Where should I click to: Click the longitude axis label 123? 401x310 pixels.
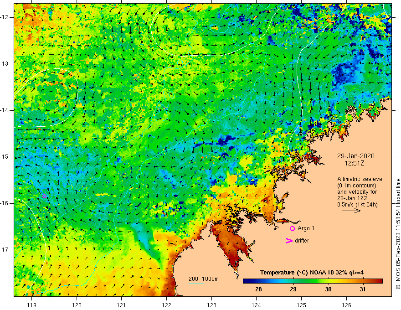point(211,305)
